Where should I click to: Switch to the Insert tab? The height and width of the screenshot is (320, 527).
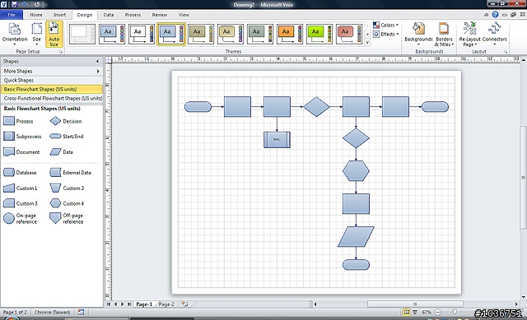point(60,15)
